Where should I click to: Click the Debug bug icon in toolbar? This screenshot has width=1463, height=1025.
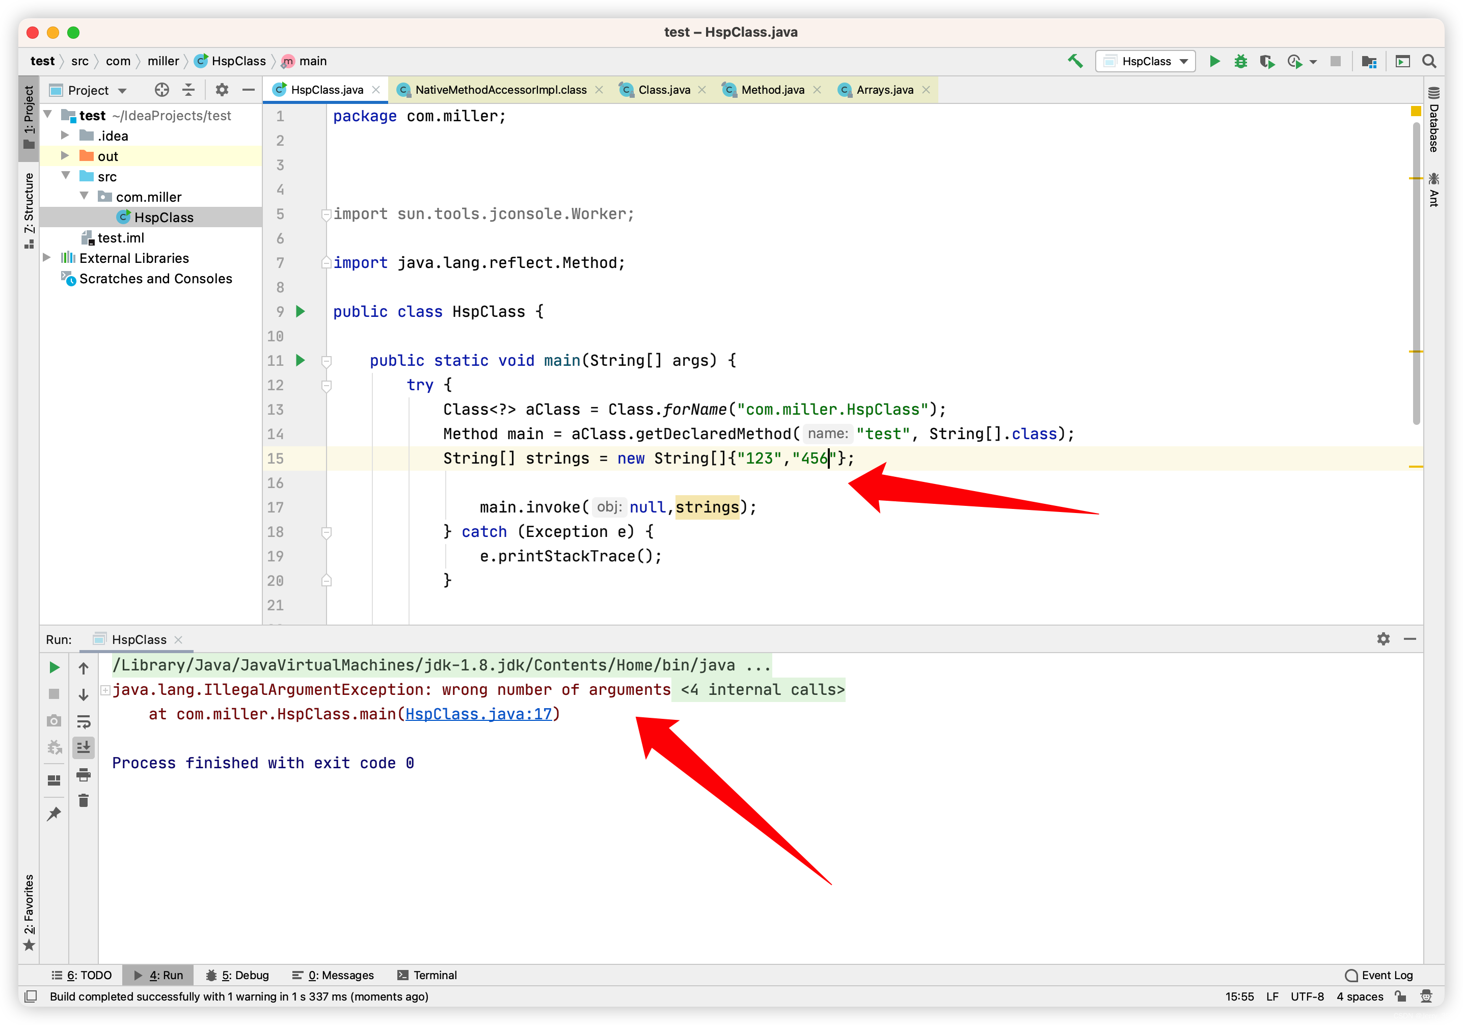pos(1240,61)
